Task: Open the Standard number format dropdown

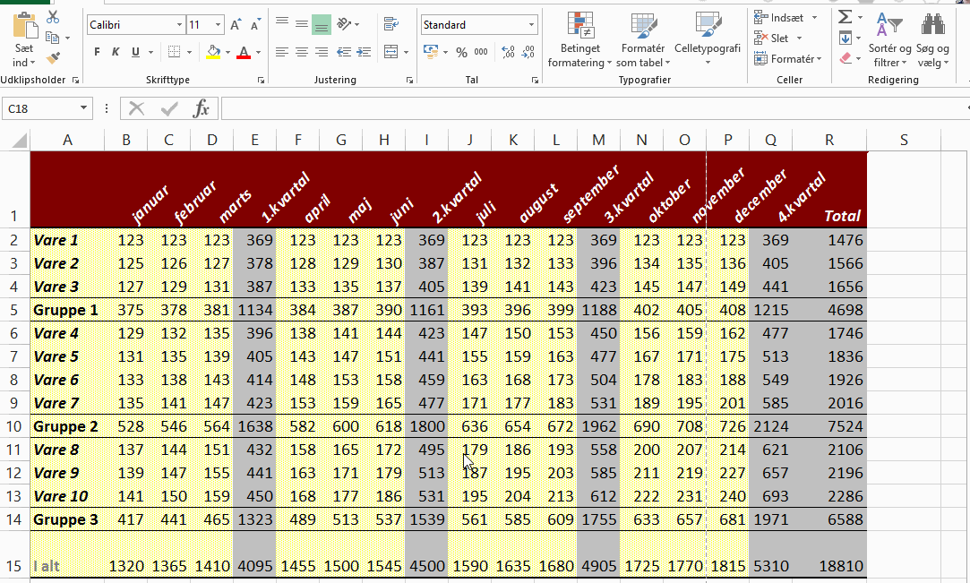Action: coord(531,25)
